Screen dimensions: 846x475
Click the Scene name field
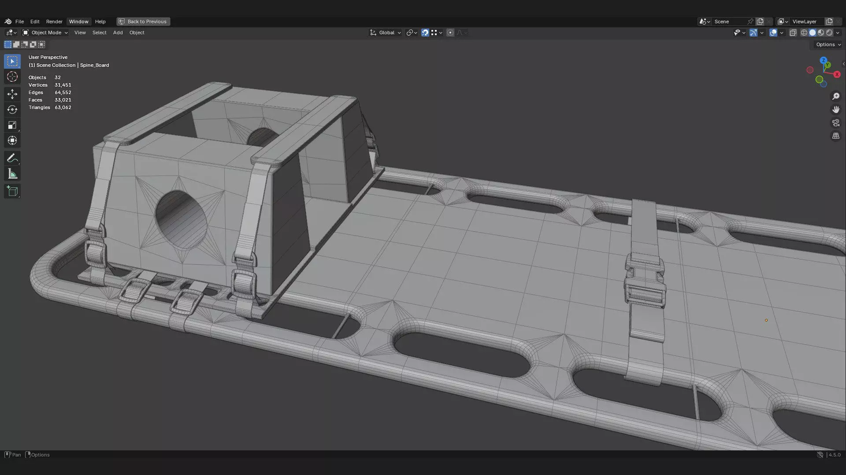(x=729, y=22)
